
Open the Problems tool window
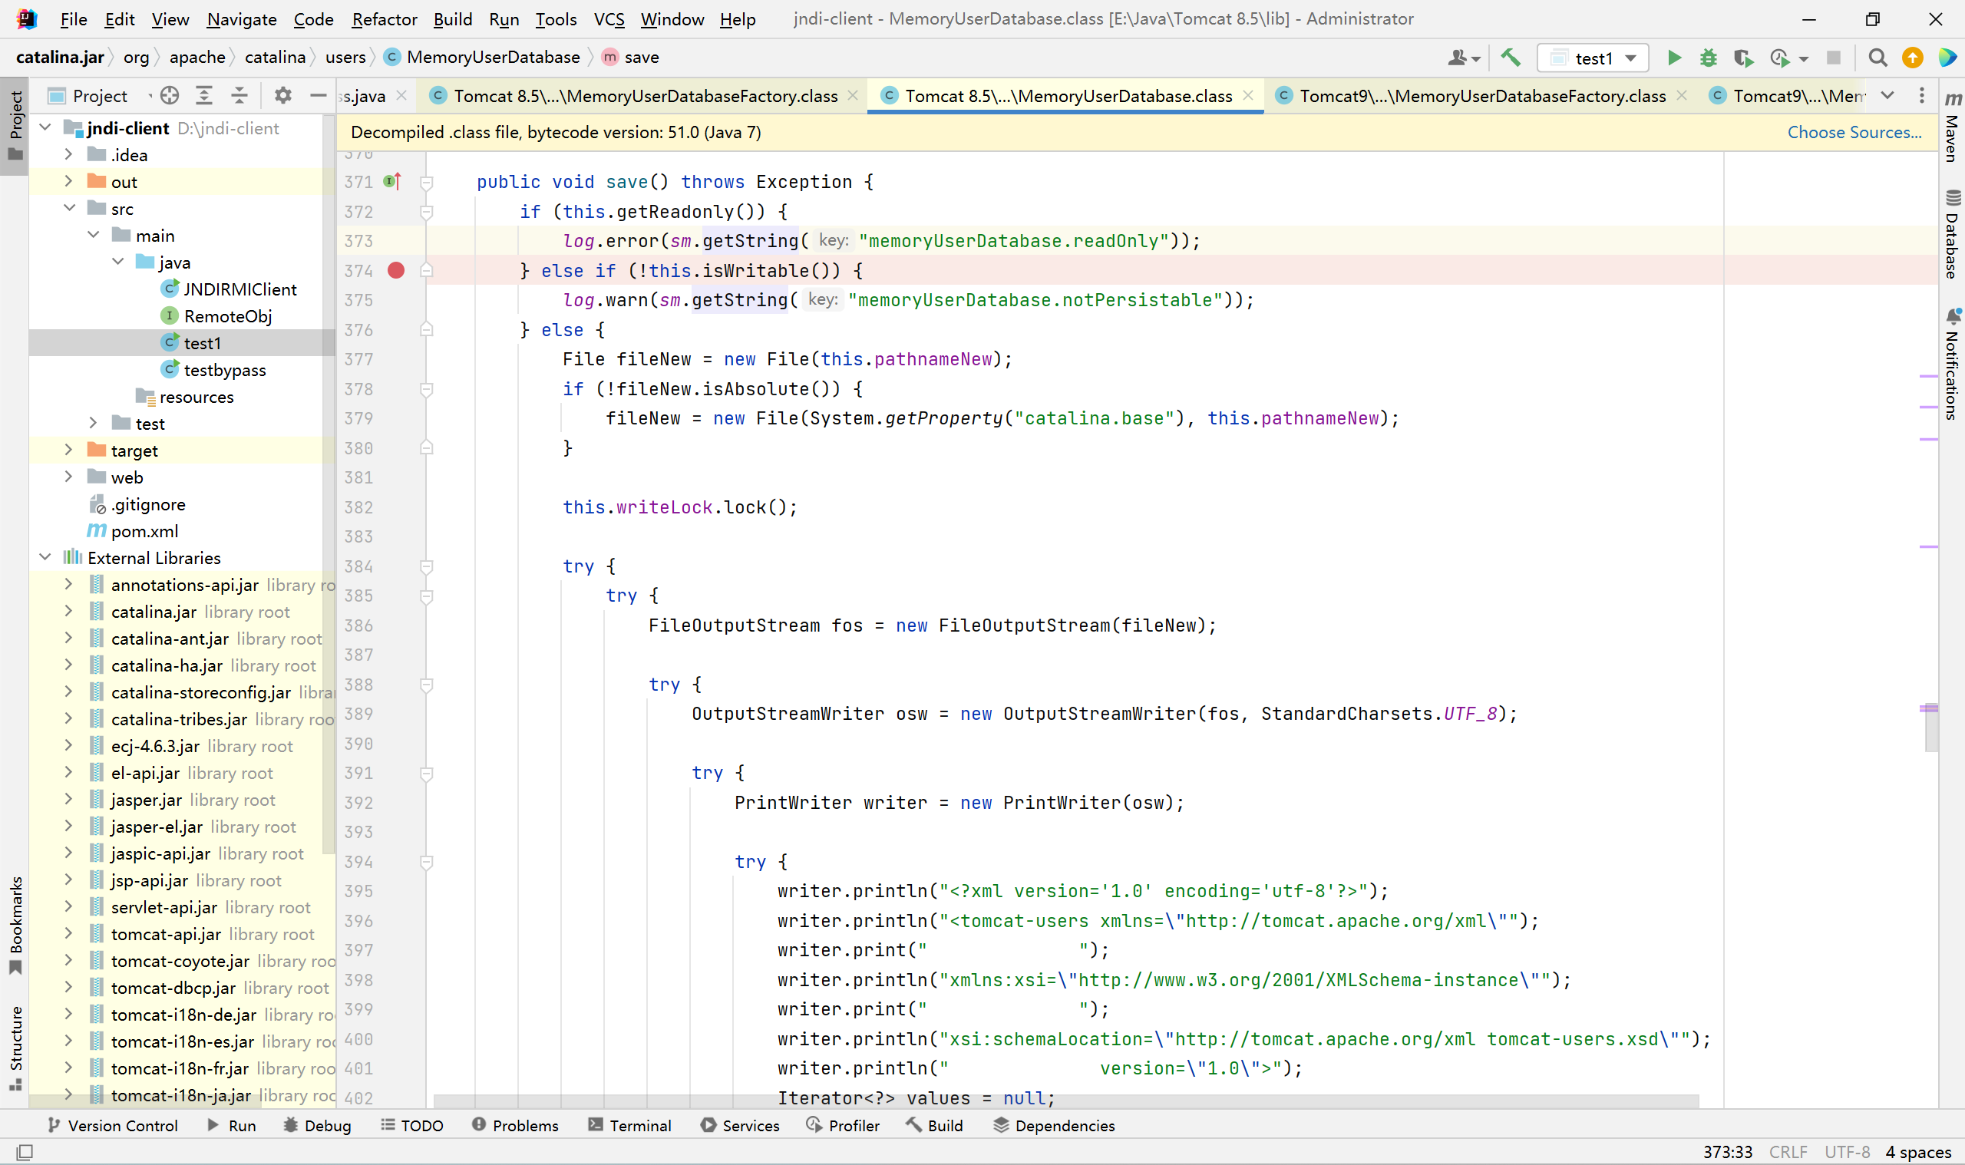pyautogui.click(x=515, y=1125)
